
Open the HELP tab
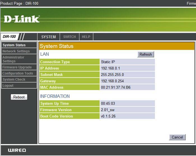[86, 37]
